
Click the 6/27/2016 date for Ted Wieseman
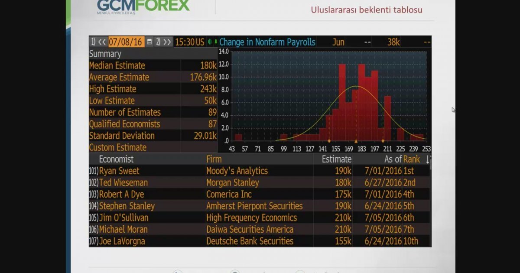tap(383, 182)
